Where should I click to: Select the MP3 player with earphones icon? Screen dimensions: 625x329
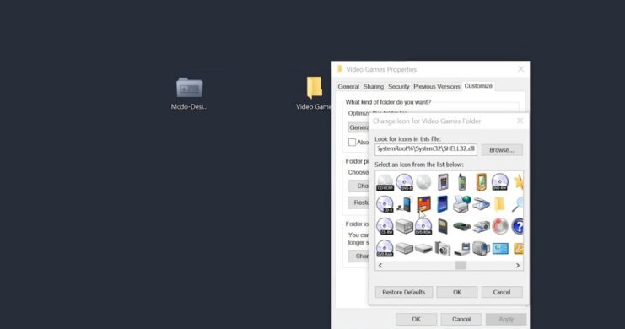pos(404,204)
